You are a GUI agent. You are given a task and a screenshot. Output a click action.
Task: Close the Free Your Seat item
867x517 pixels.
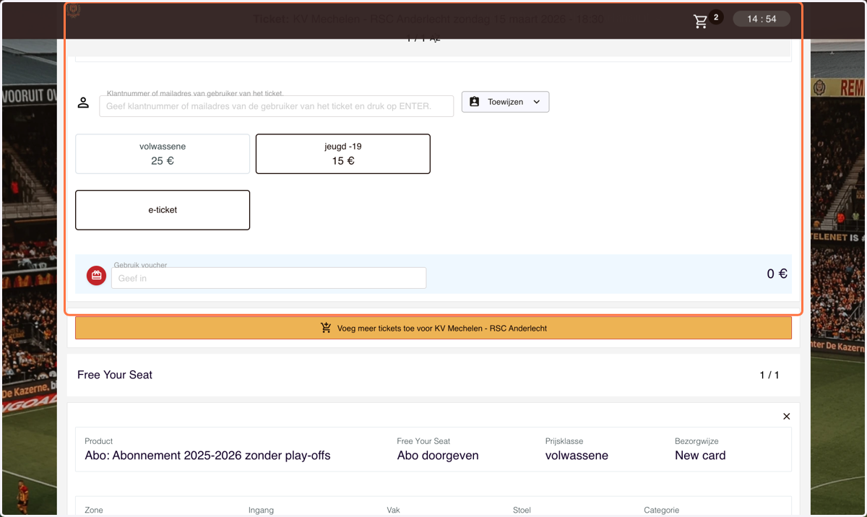787,417
